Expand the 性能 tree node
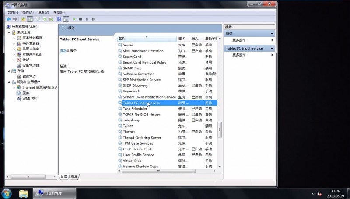The image size is (350, 199). pos(14,60)
